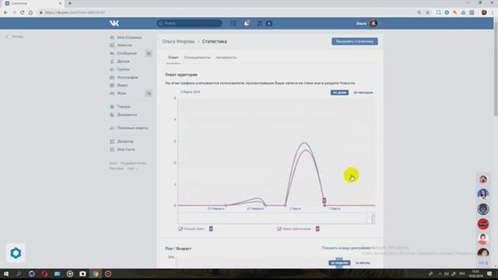
Task: Click the Выгрузить статистику button
Action: click(x=355, y=41)
